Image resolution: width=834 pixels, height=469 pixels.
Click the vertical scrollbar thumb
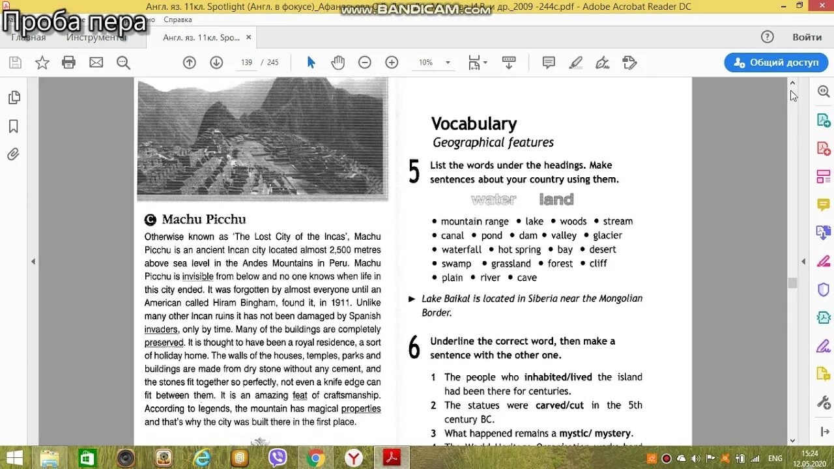(792, 283)
